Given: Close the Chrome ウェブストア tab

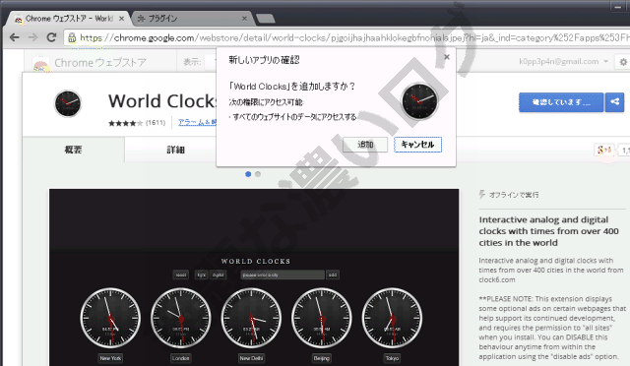Looking at the screenshot, I should (121, 19).
